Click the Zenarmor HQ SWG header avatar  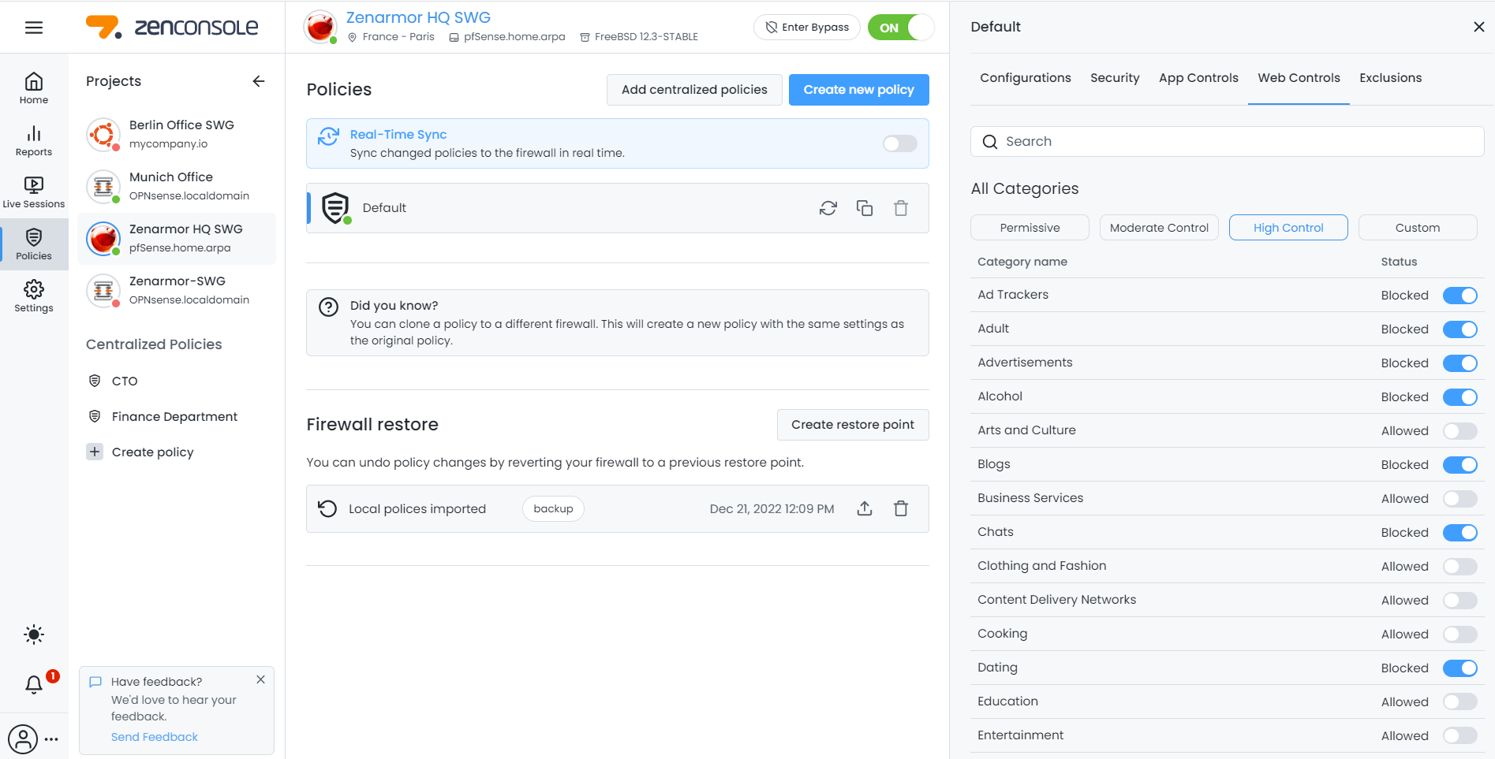(320, 27)
